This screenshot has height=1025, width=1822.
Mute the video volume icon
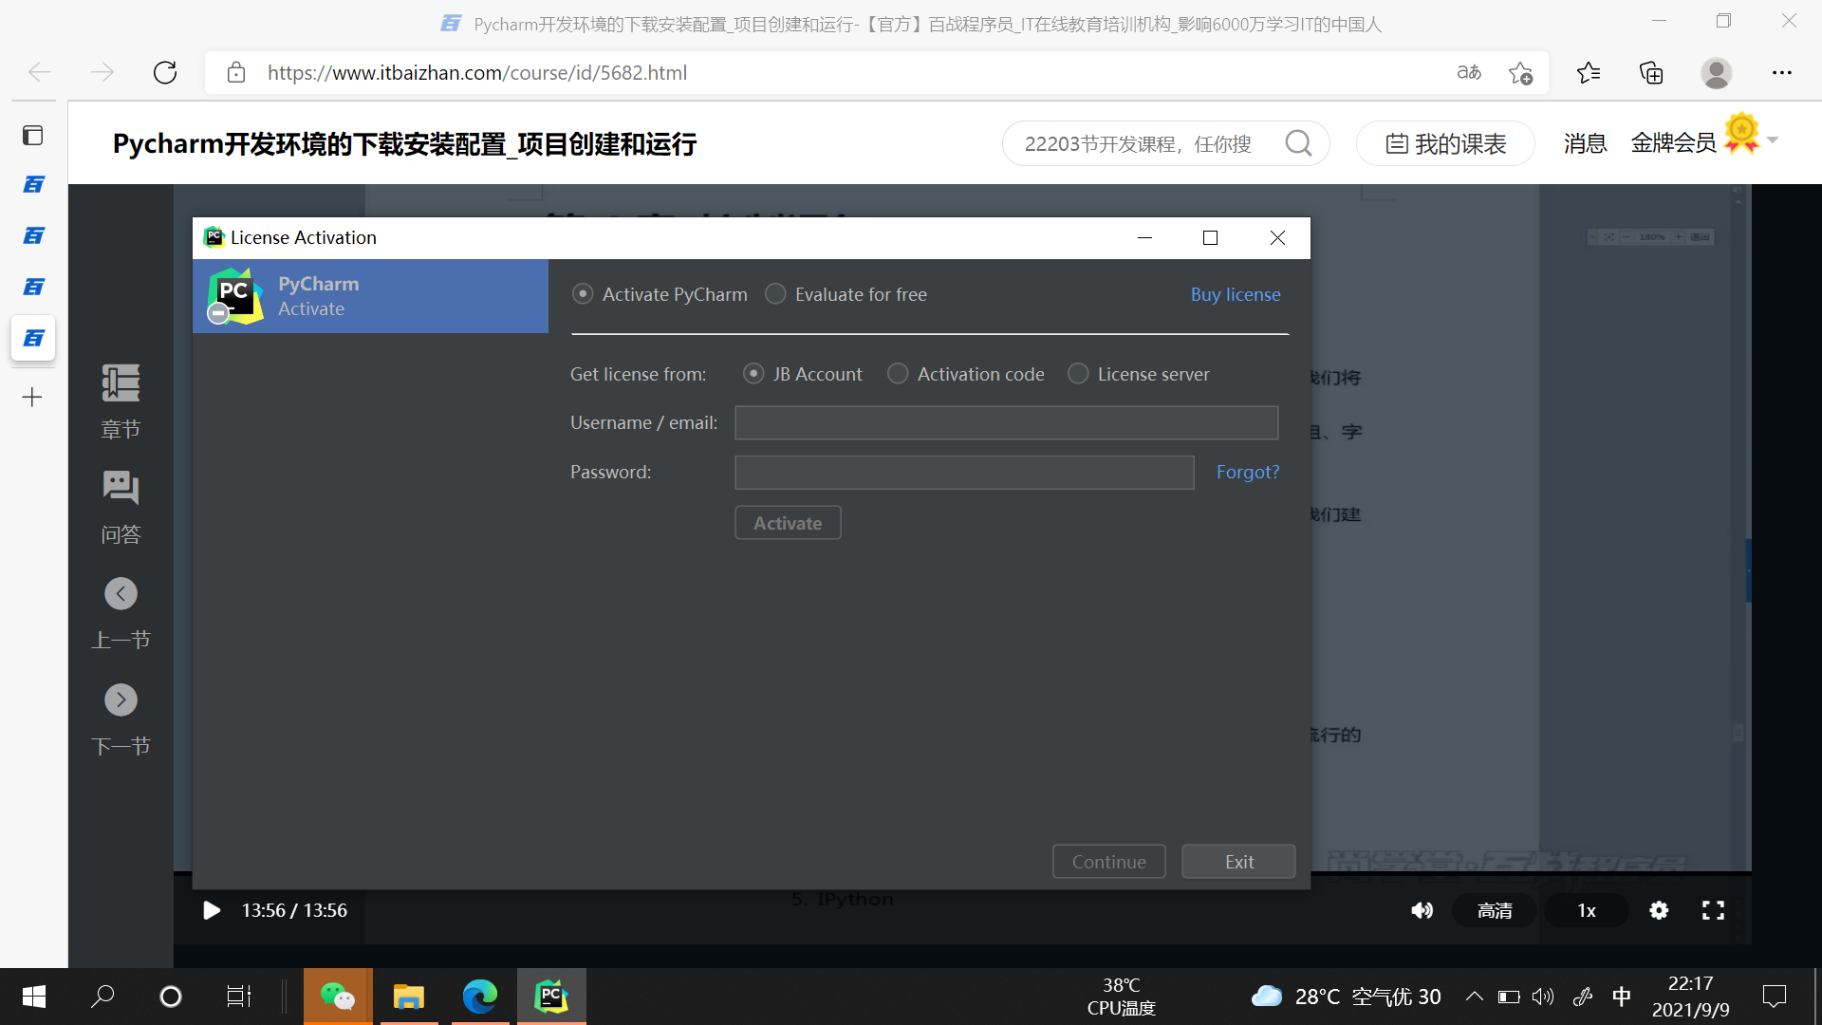(1422, 911)
